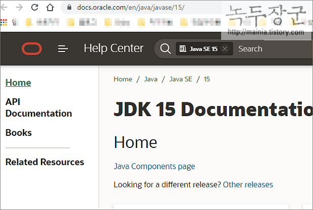Viewport: 313px width, 210px height.
Task: Click the browser forward arrow
Action: tap(19, 8)
